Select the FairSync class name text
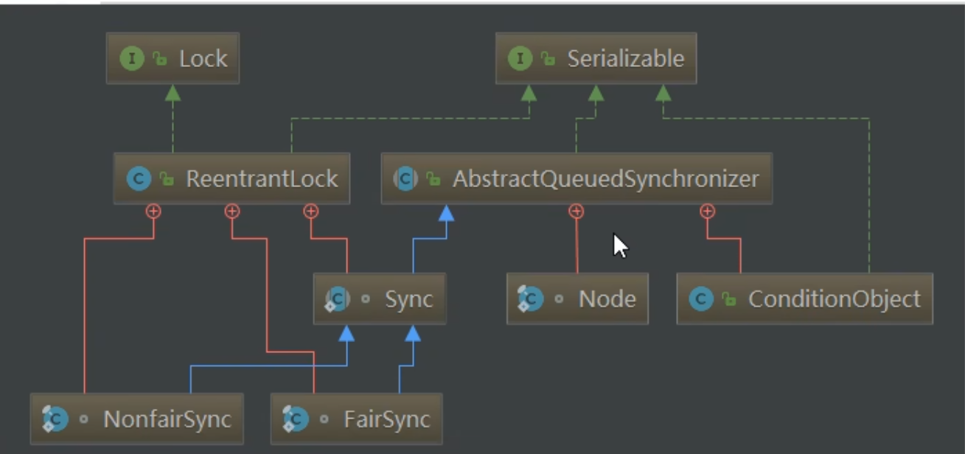This screenshot has height=454, width=965. [x=386, y=419]
